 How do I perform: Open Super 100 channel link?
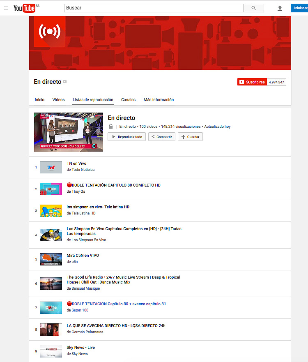(80, 310)
